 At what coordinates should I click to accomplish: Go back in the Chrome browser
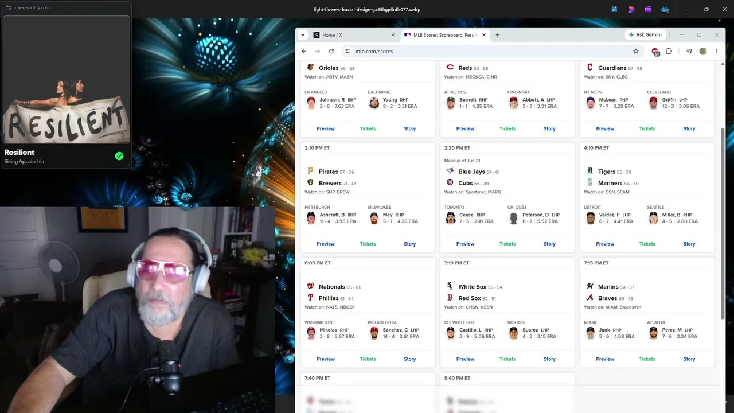coord(304,51)
